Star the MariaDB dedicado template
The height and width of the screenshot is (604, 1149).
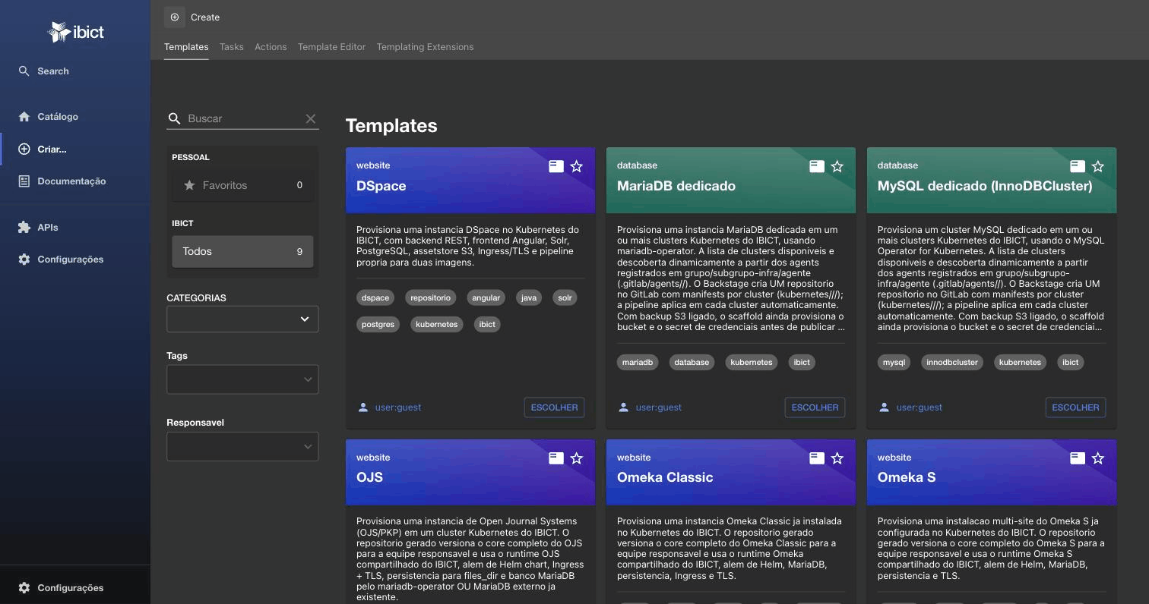837,166
